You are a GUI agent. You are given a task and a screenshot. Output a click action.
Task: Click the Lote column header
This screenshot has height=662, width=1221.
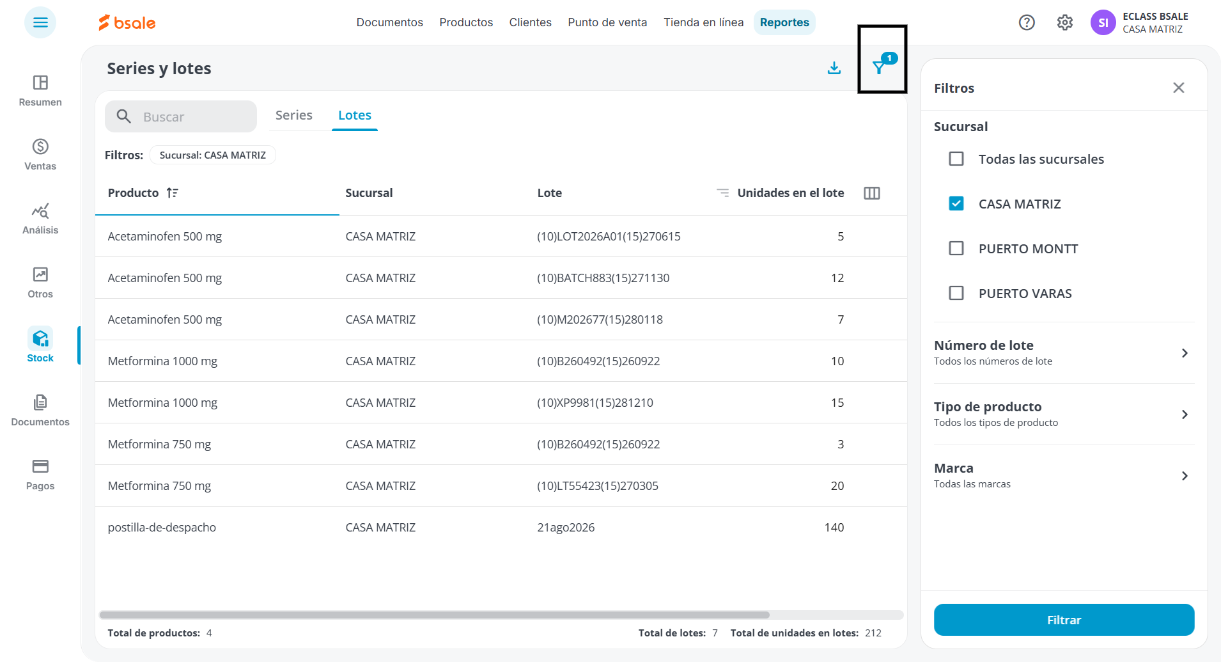coord(549,193)
